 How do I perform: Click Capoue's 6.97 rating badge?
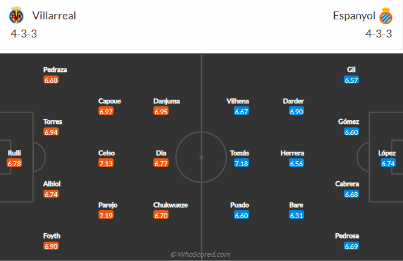[106, 112]
